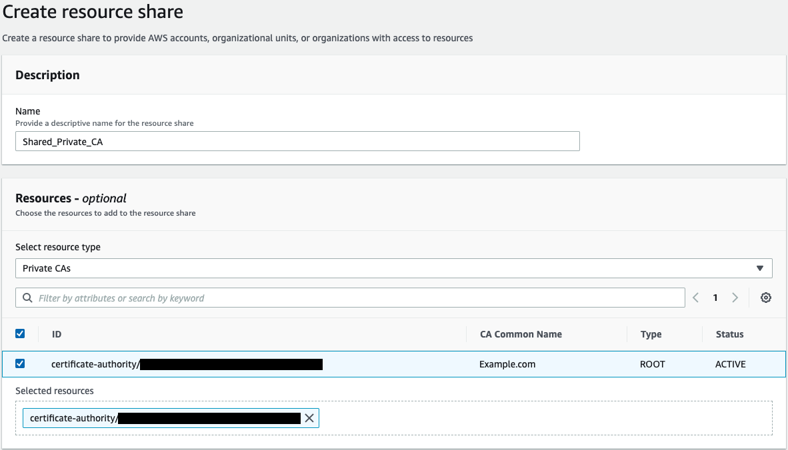Open the table preferences gear icon
The width and height of the screenshot is (788, 450).
click(x=765, y=298)
